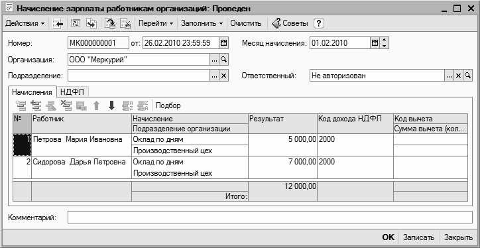Screen dimensions: 480x248
Task: Sort table descending Z-A
Action: tap(143, 105)
